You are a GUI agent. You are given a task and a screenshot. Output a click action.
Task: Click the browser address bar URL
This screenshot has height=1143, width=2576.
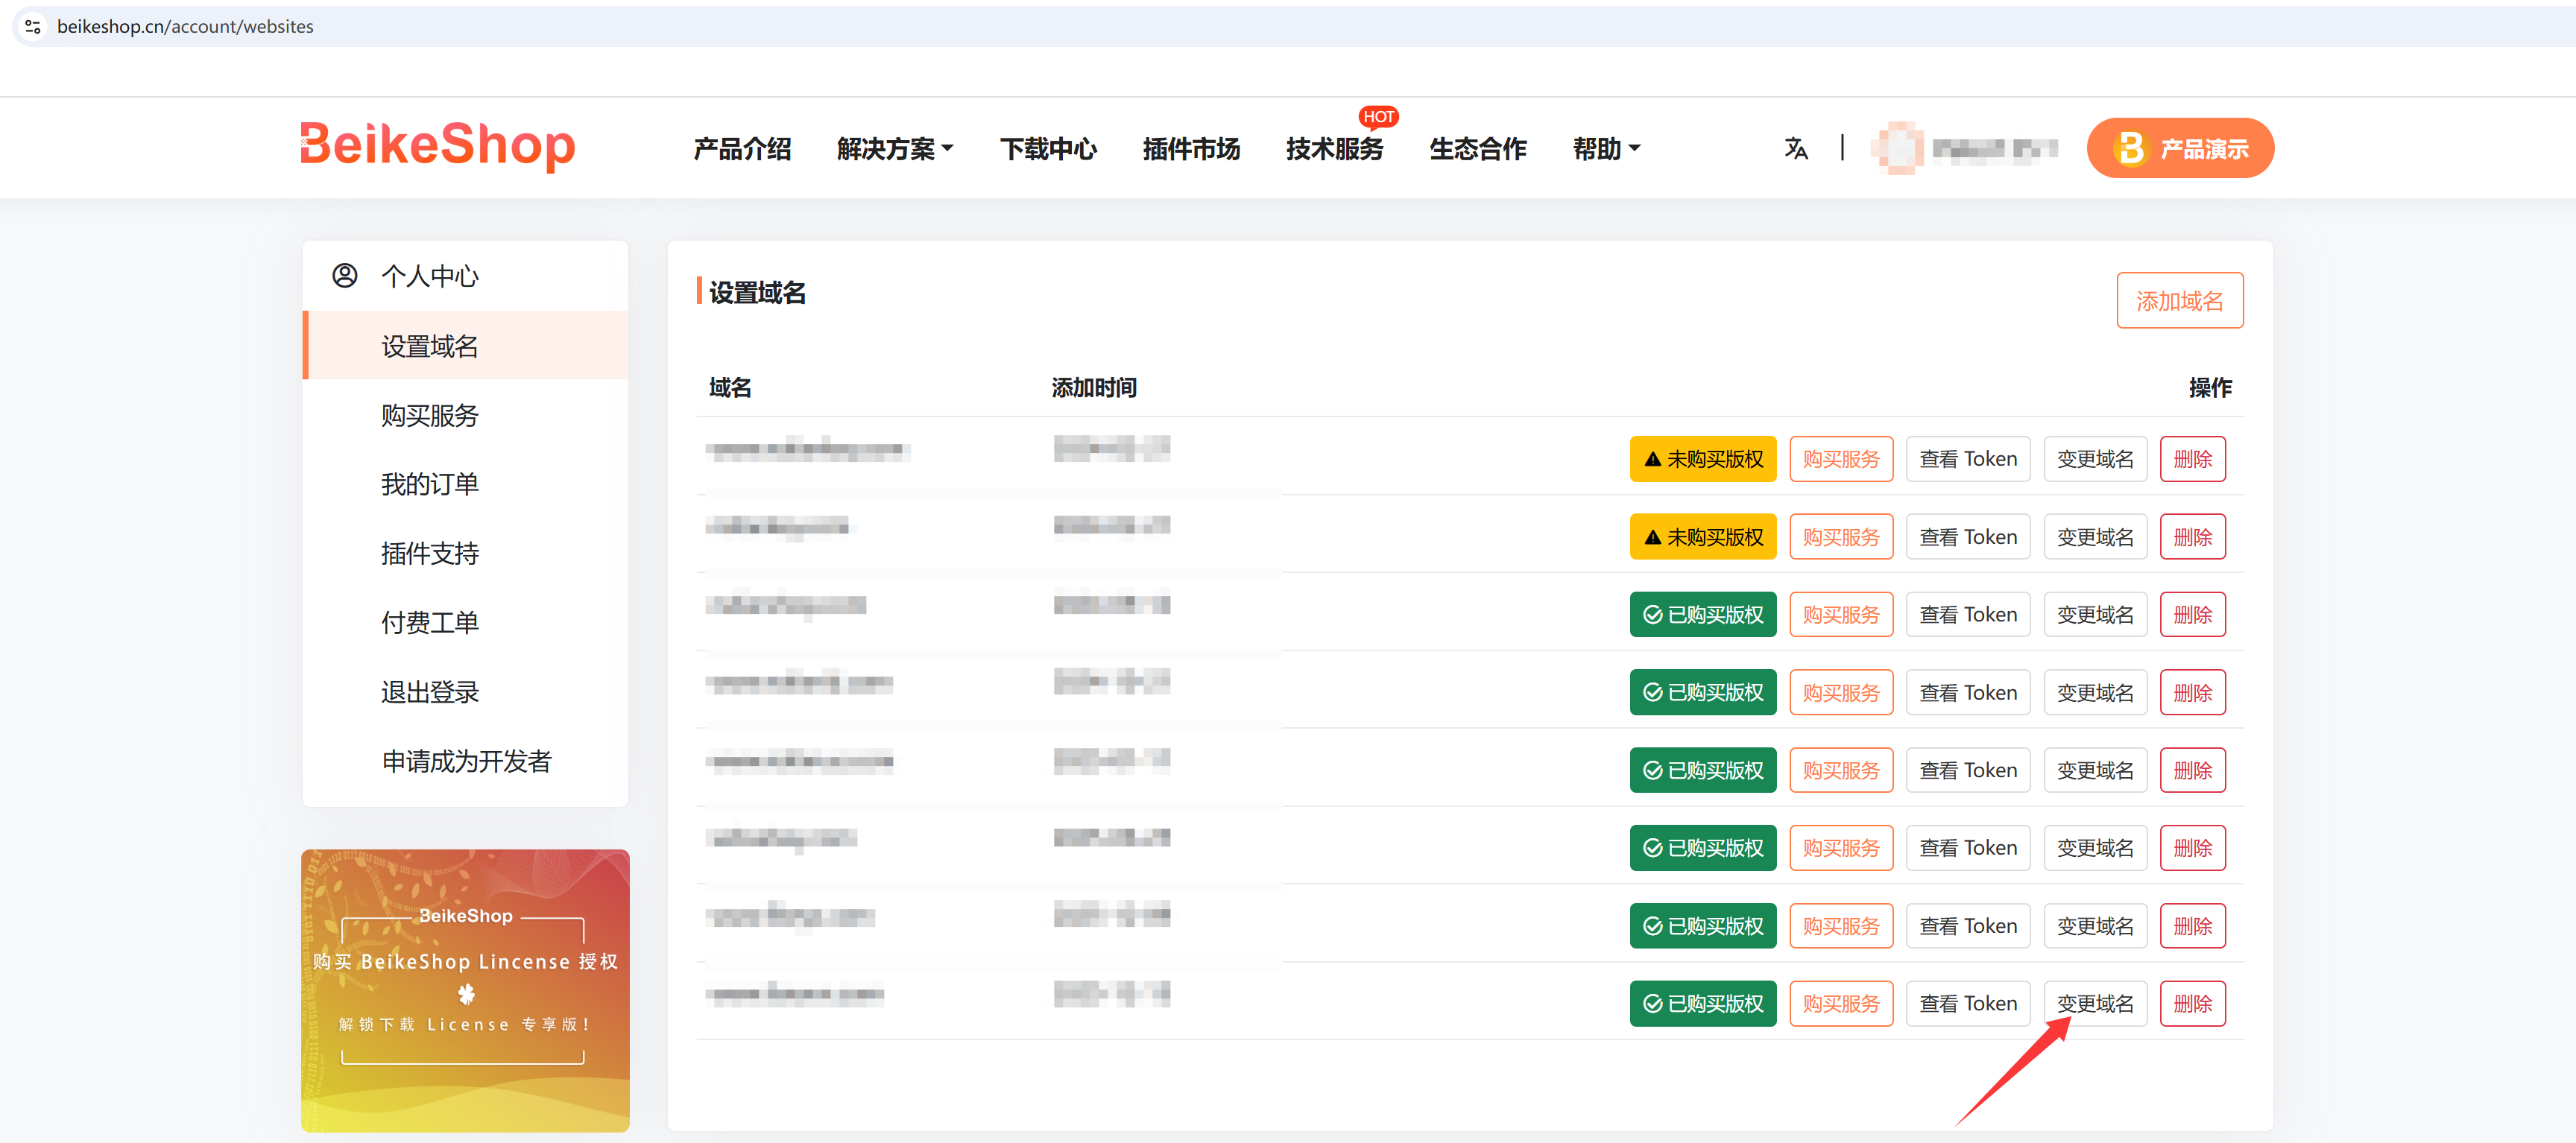tap(185, 26)
